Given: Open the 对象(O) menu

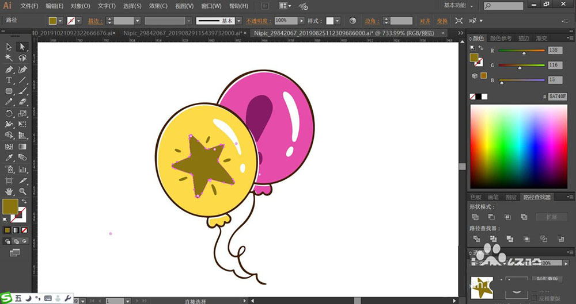Looking at the screenshot, I should [81, 6].
